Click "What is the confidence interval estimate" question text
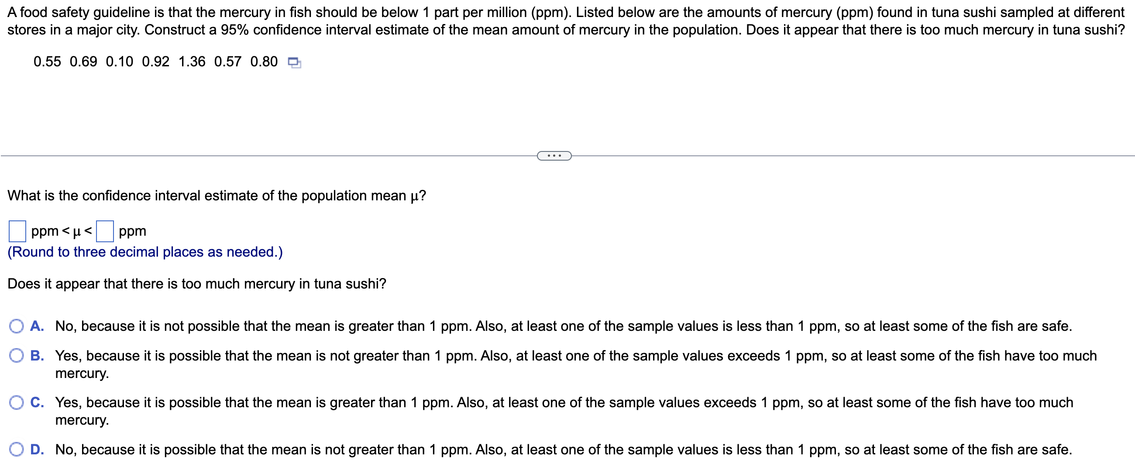Image resolution: width=1135 pixels, height=474 pixels. (x=217, y=196)
